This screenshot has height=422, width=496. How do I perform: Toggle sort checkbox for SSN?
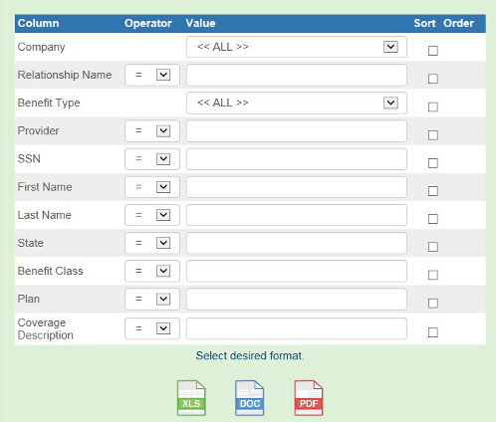[433, 163]
